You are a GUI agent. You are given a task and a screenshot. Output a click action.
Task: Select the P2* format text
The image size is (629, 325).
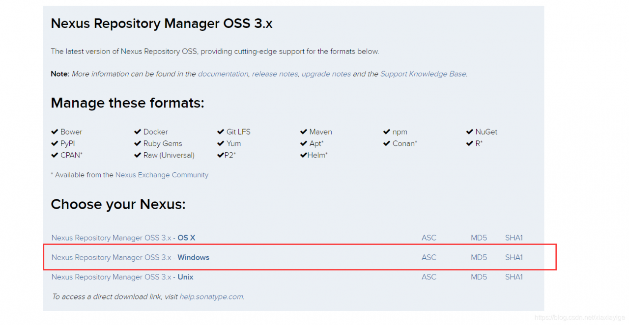pyautogui.click(x=230, y=155)
